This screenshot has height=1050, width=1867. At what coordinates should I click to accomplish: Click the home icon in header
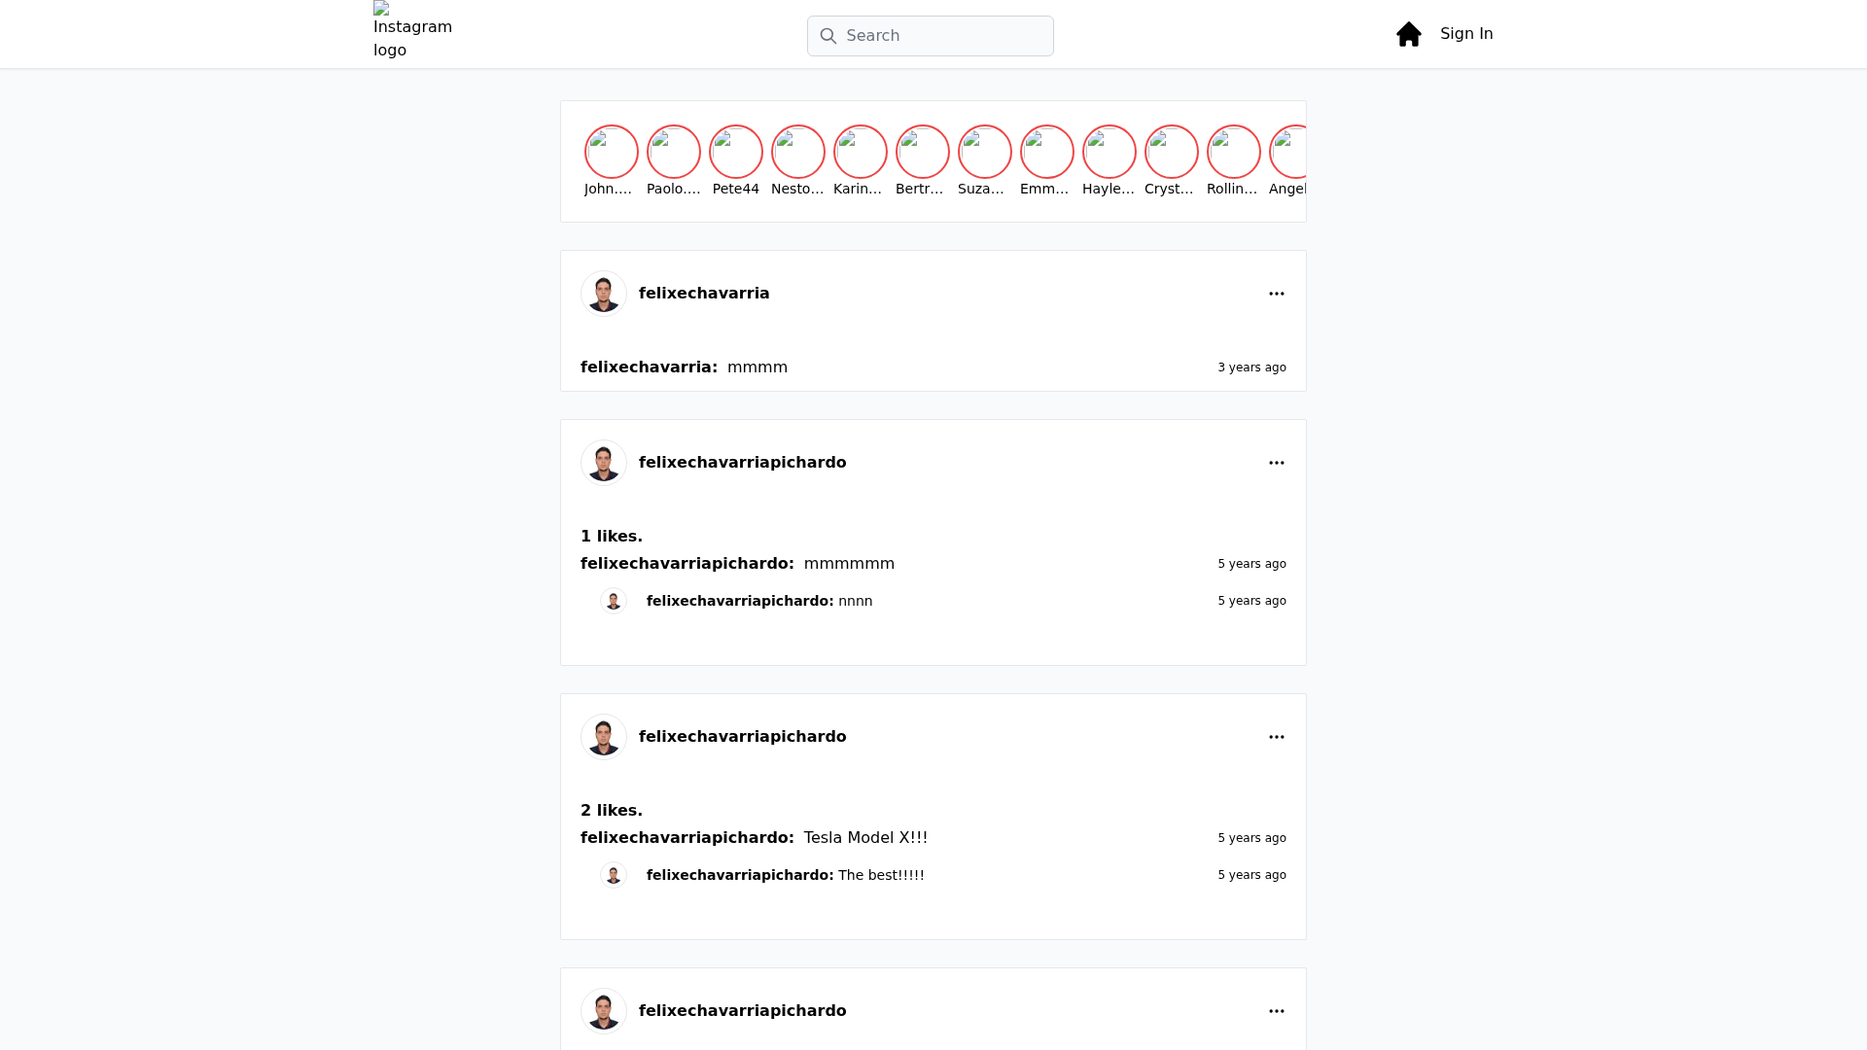1408,34
